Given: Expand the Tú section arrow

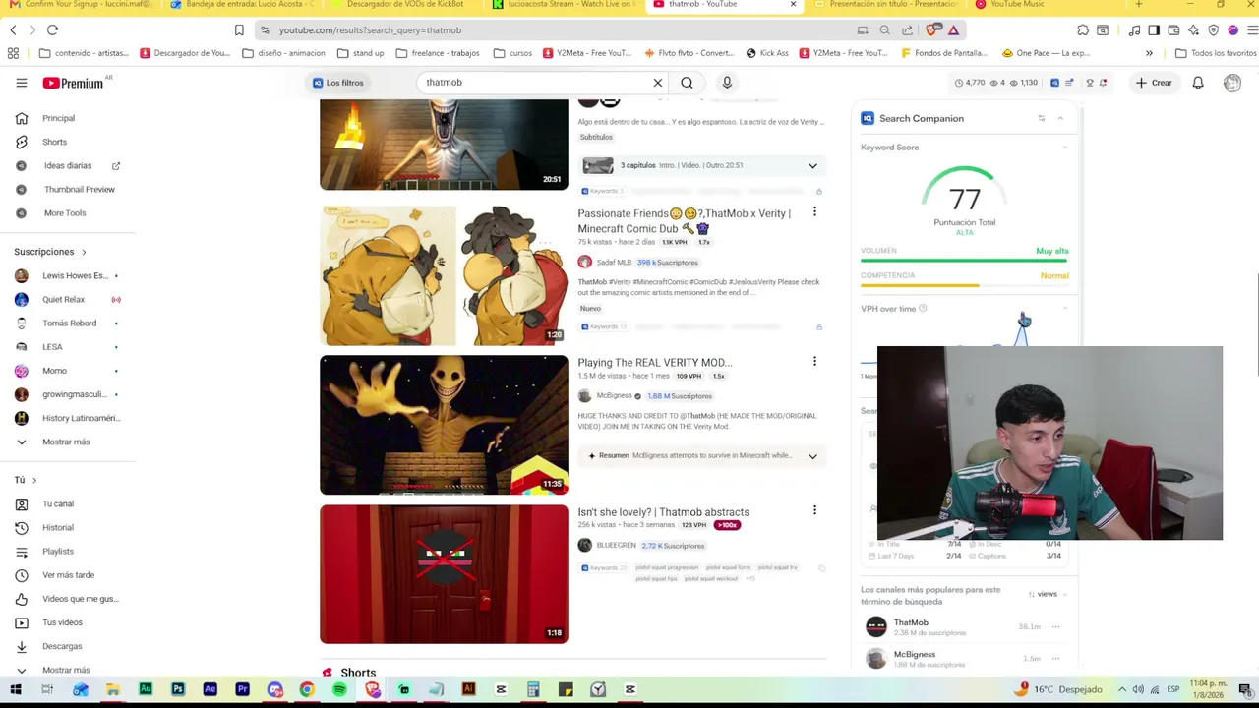Looking at the screenshot, I should coord(34,480).
